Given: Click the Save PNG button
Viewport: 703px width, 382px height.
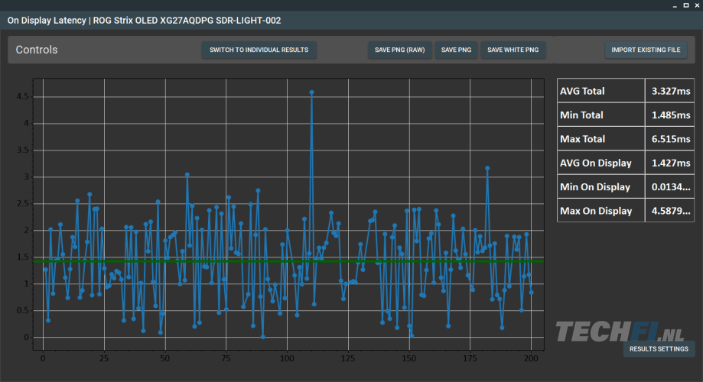Looking at the screenshot, I should click(456, 50).
